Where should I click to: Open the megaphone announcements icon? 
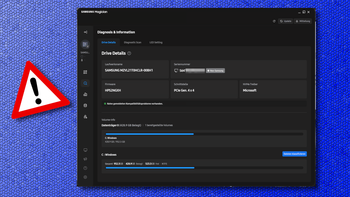(x=85, y=159)
